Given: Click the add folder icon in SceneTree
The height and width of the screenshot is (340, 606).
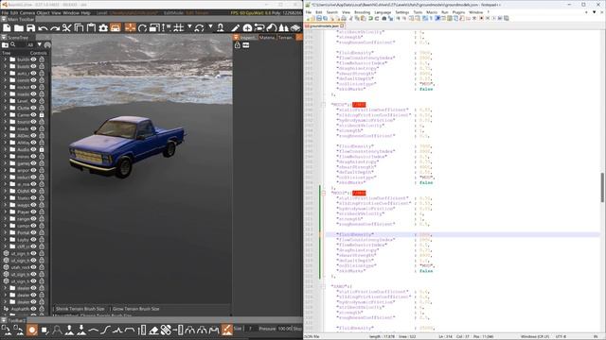Looking at the screenshot, I should pos(5,45).
